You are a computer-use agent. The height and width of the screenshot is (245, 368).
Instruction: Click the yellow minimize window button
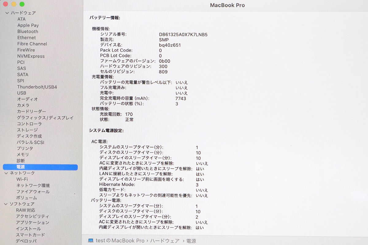(13, 4)
